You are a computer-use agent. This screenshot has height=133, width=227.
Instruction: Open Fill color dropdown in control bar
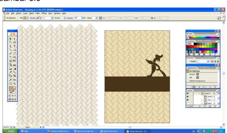27,18
